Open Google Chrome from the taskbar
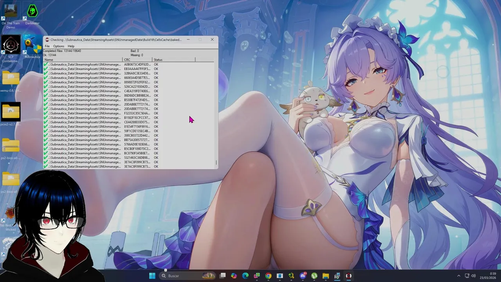Viewport: 501px width, 282px height. pyautogui.click(x=268, y=276)
